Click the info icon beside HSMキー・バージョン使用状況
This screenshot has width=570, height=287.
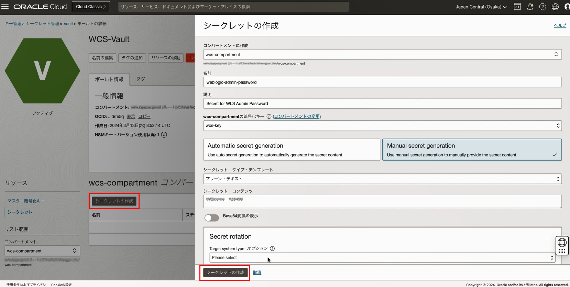click(164, 135)
